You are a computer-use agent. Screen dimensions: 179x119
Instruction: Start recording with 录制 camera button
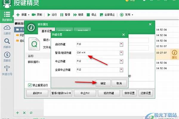click(37, 15)
